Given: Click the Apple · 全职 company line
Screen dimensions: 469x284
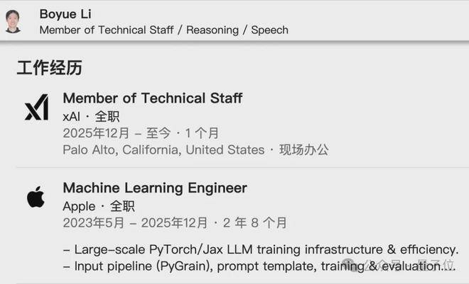Looking at the screenshot, I should [x=98, y=206].
